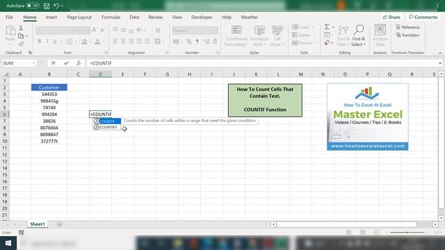The width and height of the screenshot is (445, 250).
Task: Click the Insert cells button
Action: [x=303, y=27]
